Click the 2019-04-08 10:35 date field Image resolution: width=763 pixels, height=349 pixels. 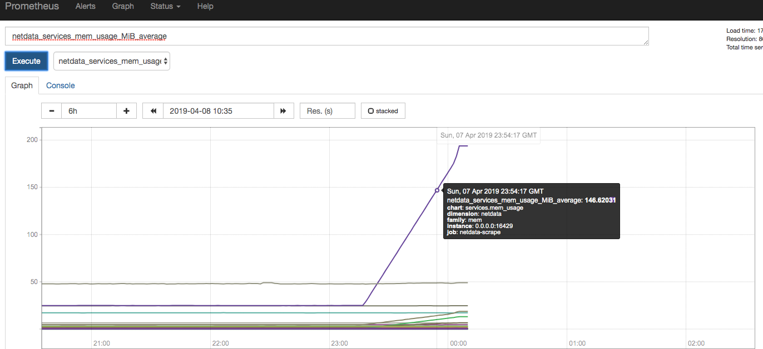coord(218,110)
